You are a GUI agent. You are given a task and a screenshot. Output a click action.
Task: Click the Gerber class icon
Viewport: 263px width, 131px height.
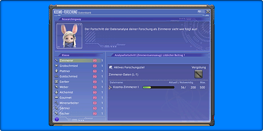pyautogui.click(x=56, y=82)
